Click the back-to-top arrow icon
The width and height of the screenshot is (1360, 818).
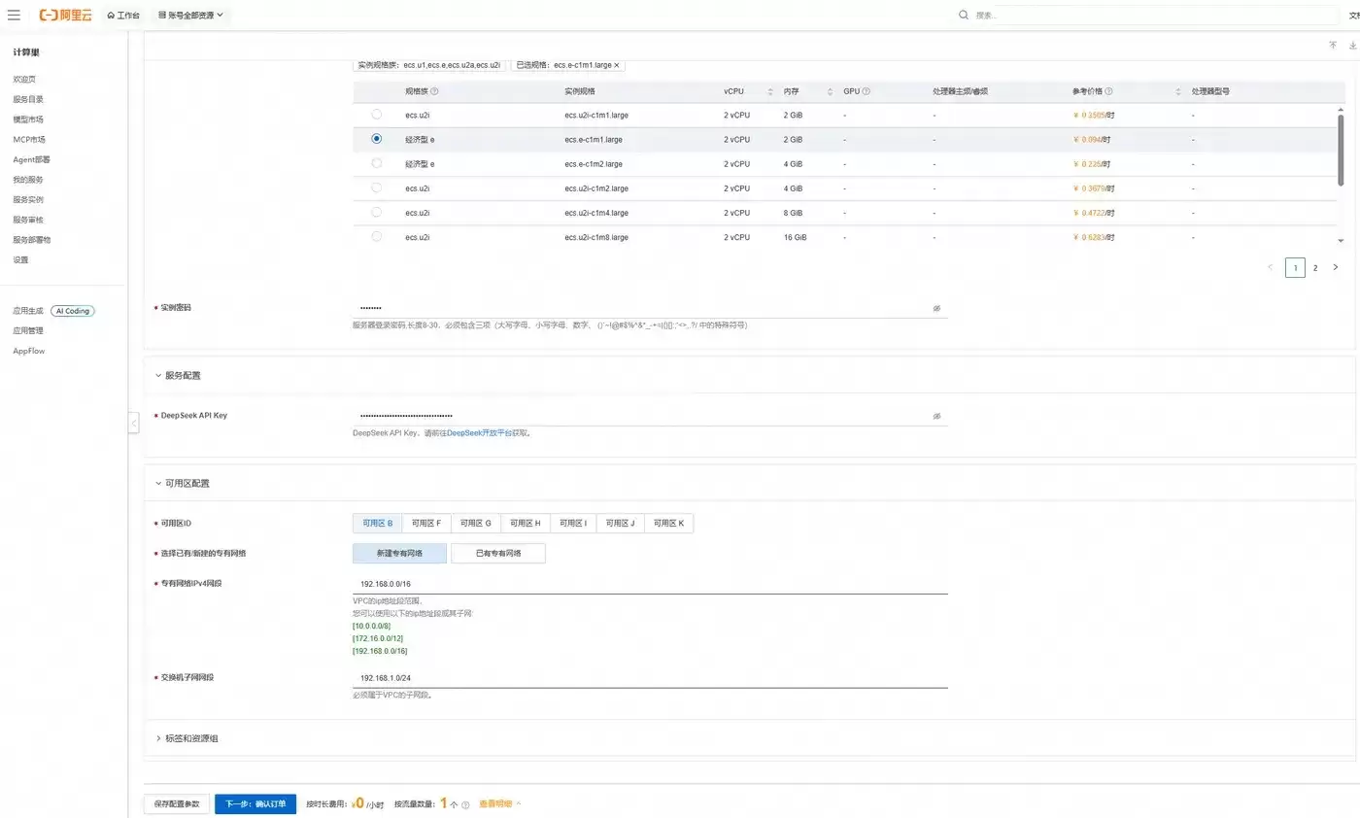[x=1333, y=45]
